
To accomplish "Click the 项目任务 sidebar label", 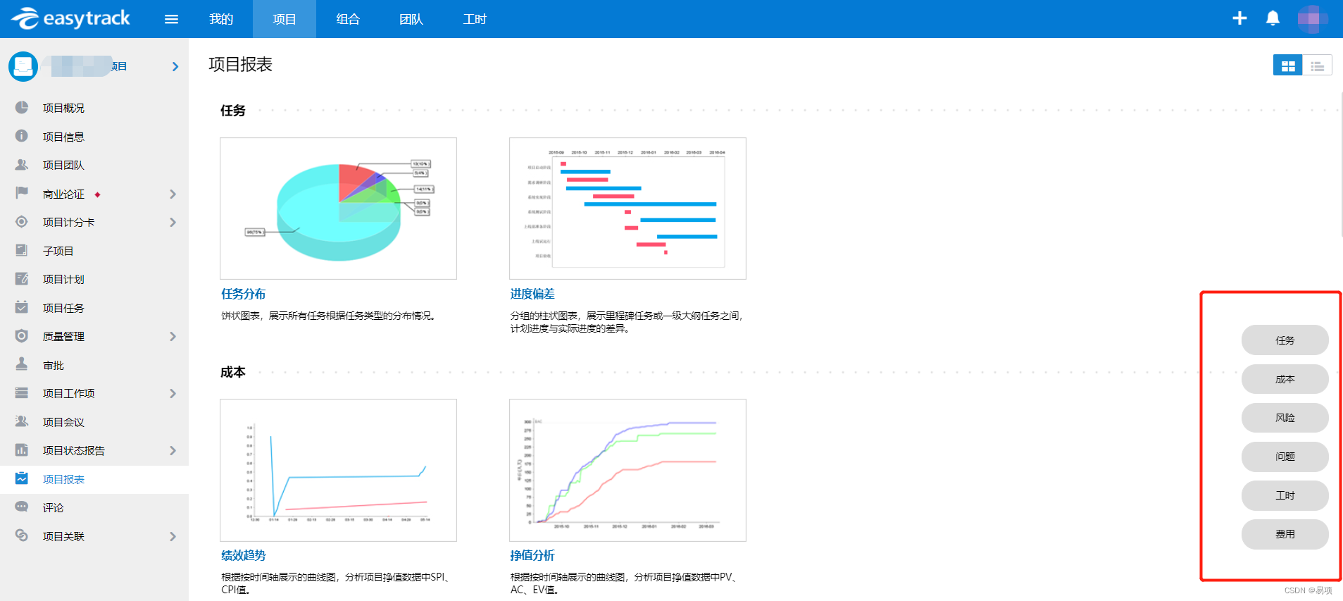I will click(x=63, y=308).
